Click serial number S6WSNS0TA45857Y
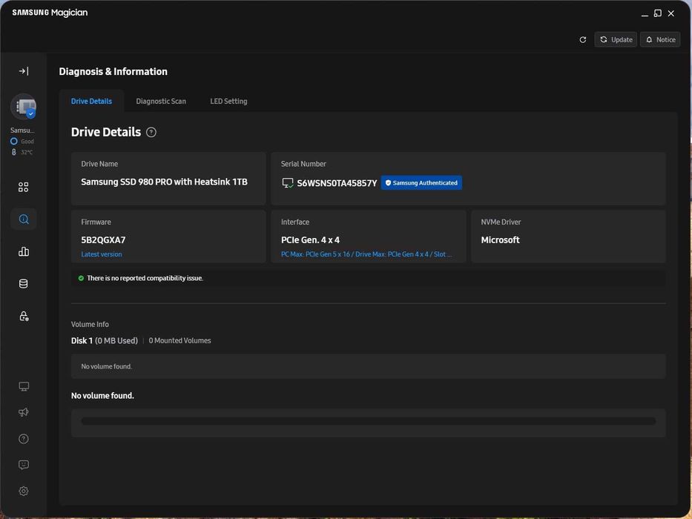692x519 pixels. click(337, 183)
